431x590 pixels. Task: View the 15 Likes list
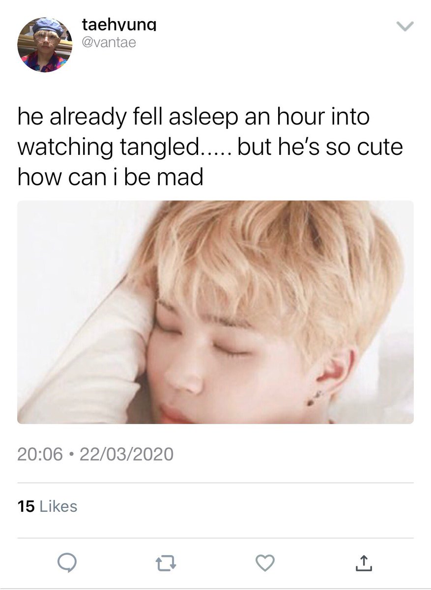pos(47,506)
